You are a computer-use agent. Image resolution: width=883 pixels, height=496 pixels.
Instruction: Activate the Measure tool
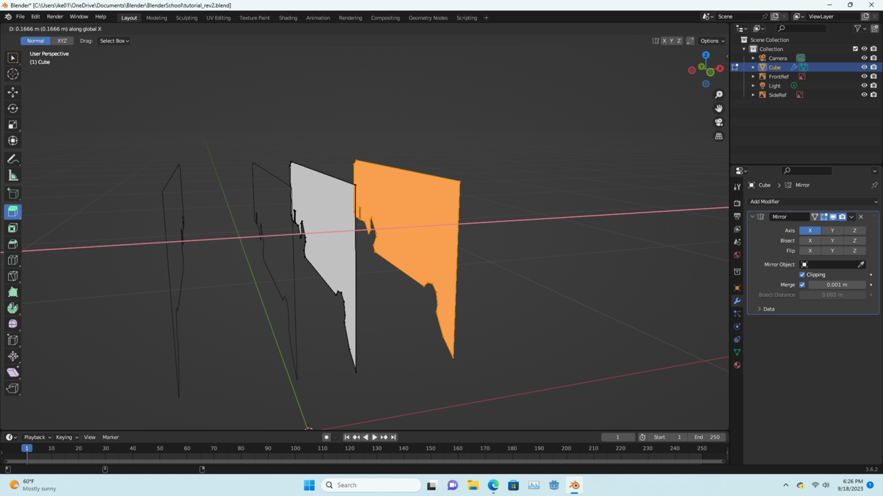(12, 176)
